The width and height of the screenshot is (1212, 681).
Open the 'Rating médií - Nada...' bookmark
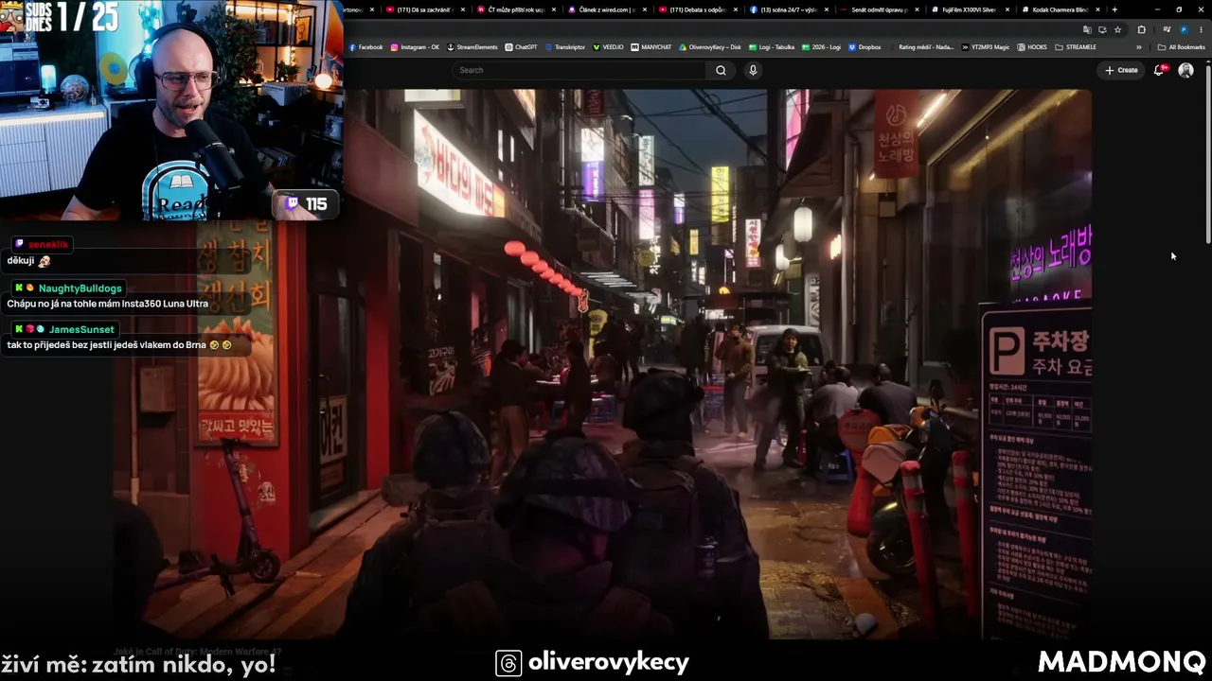(921, 47)
